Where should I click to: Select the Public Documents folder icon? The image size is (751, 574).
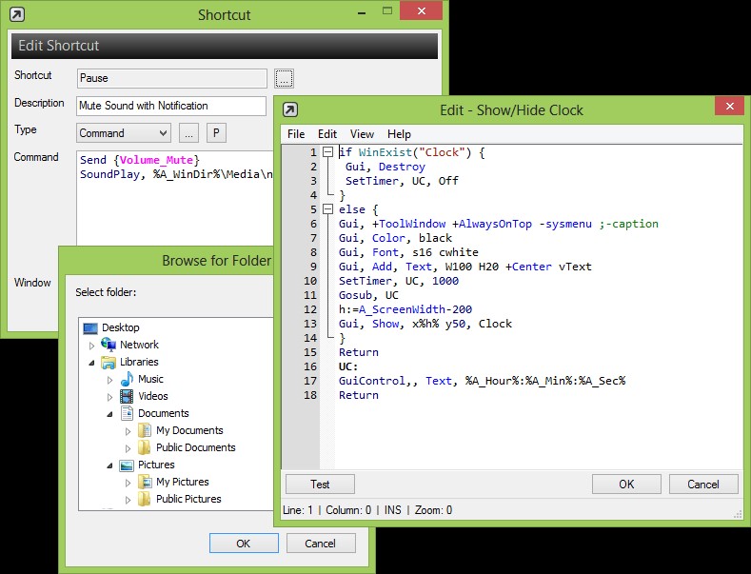point(145,447)
